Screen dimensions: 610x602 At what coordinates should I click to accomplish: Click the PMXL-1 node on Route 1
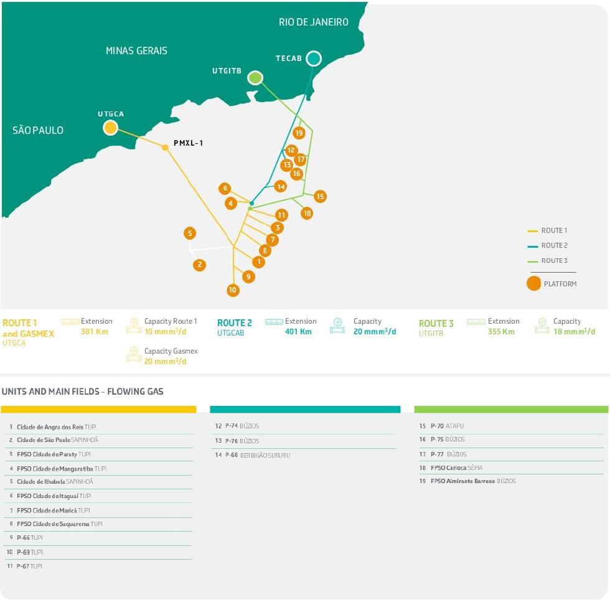pyautogui.click(x=165, y=148)
